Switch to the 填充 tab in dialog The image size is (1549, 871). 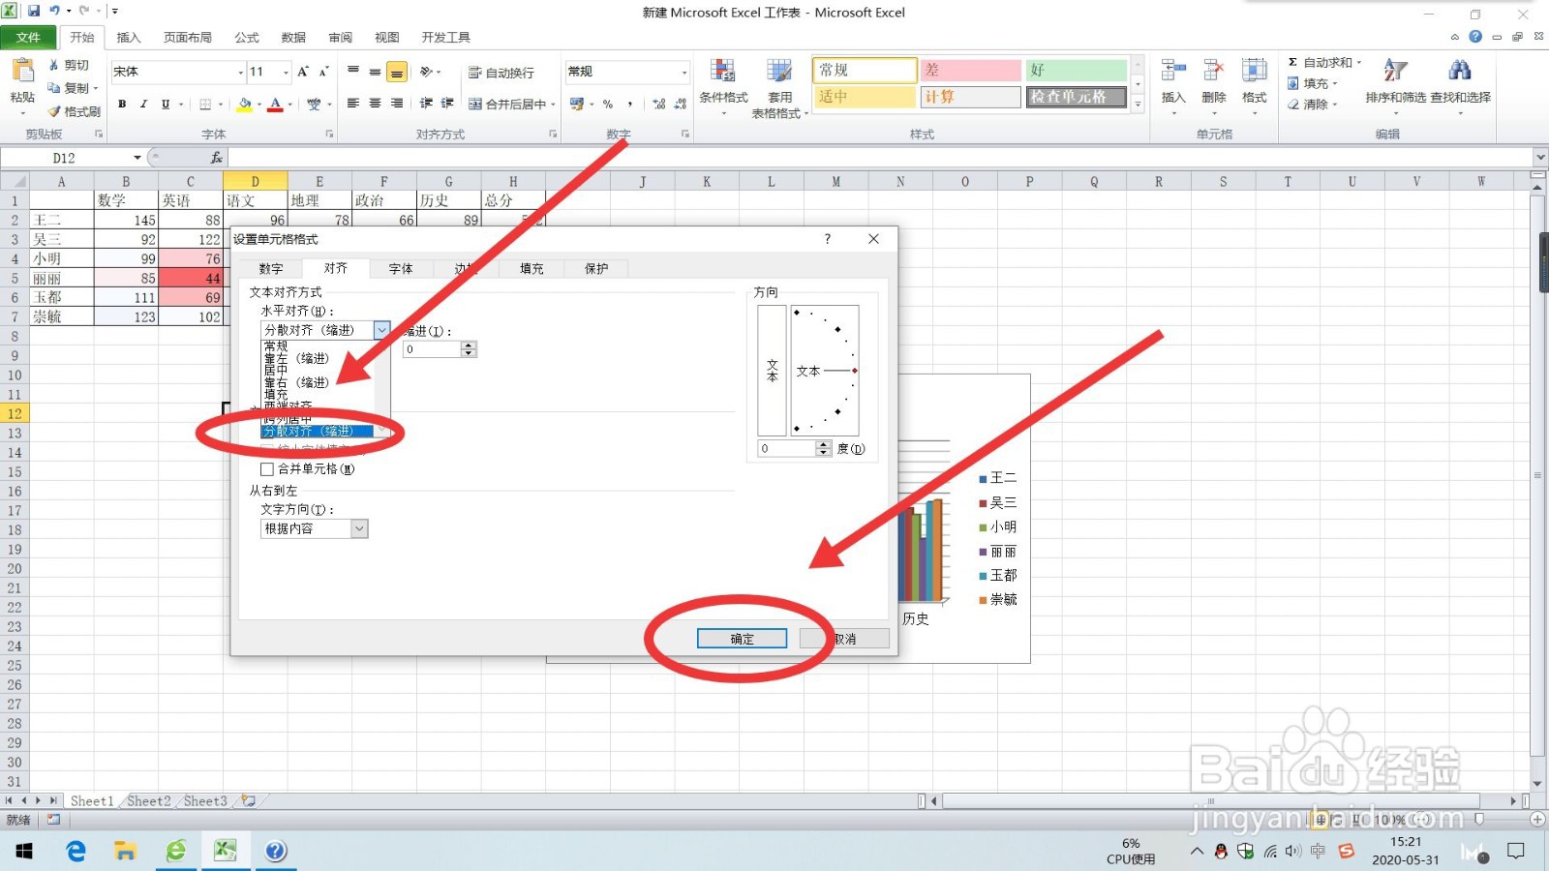click(x=532, y=269)
